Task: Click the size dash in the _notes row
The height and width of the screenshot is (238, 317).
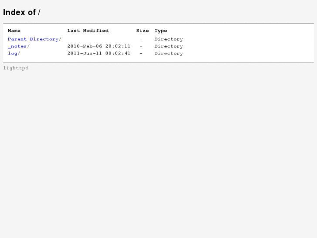Action: pos(141,46)
